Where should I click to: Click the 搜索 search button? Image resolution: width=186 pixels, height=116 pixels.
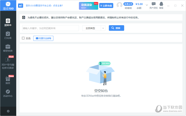click(117, 28)
